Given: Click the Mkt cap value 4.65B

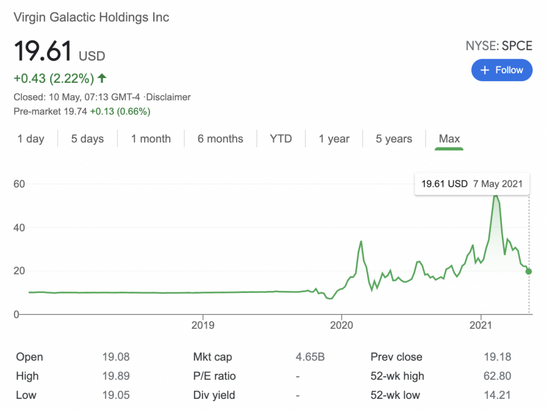Looking at the screenshot, I should pyautogui.click(x=310, y=357).
